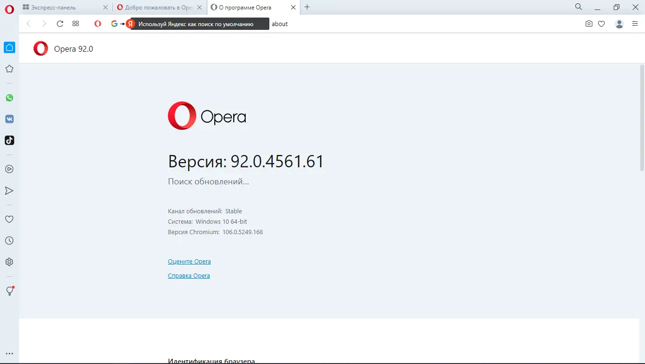The height and width of the screenshot is (364, 645).
Task: Click the search tabs magnifier icon
Action: coord(579,7)
